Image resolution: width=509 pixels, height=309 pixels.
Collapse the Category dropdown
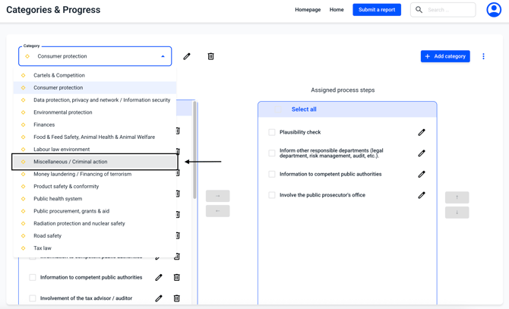[163, 56]
